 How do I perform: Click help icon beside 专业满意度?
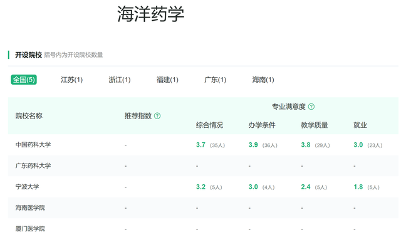311,107
